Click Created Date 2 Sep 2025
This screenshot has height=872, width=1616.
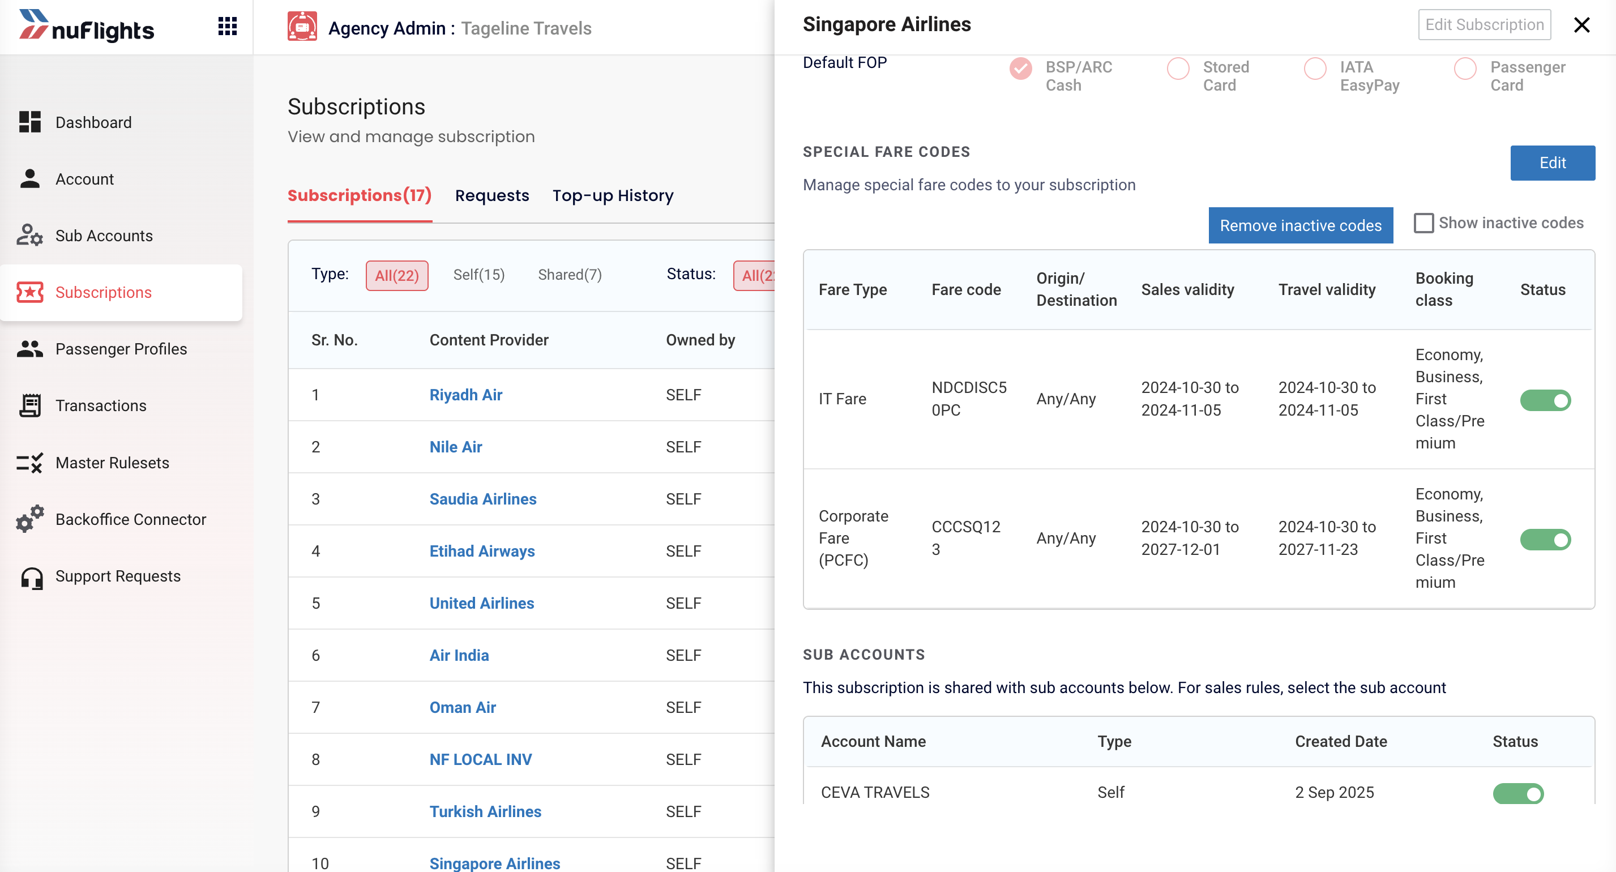click(x=1335, y=792)
